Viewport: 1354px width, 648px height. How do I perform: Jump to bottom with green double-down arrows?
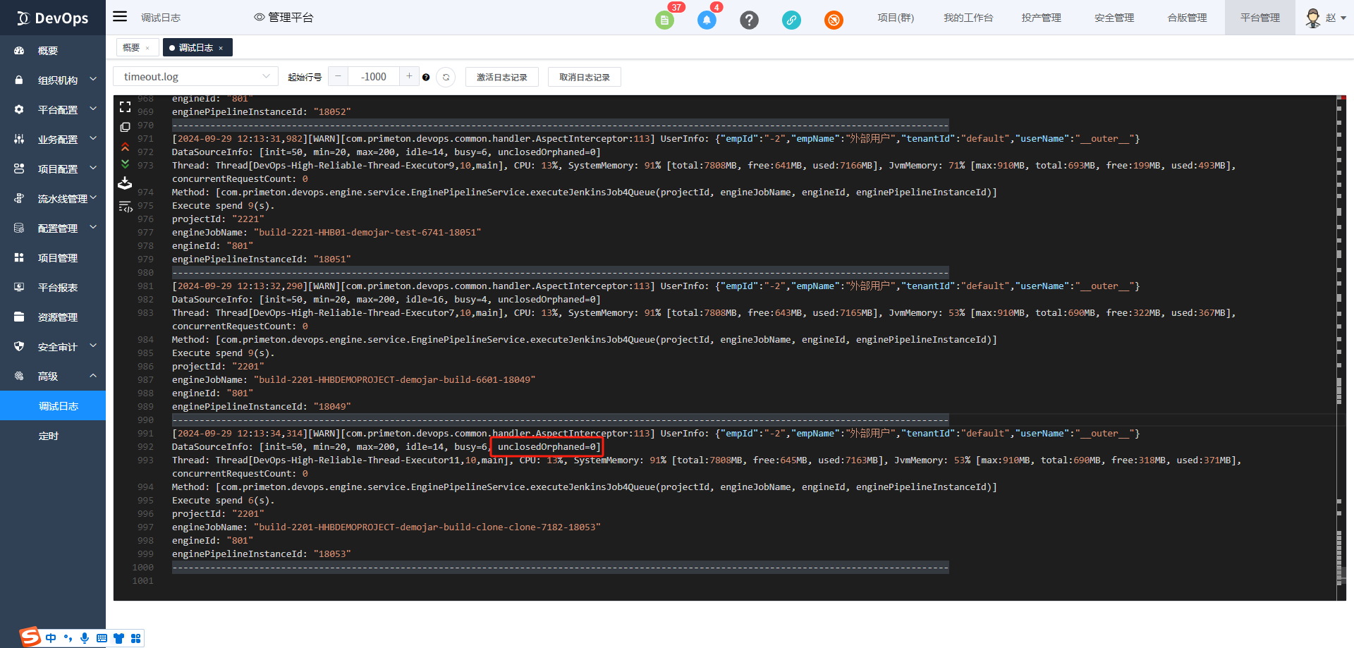point(125,164)
